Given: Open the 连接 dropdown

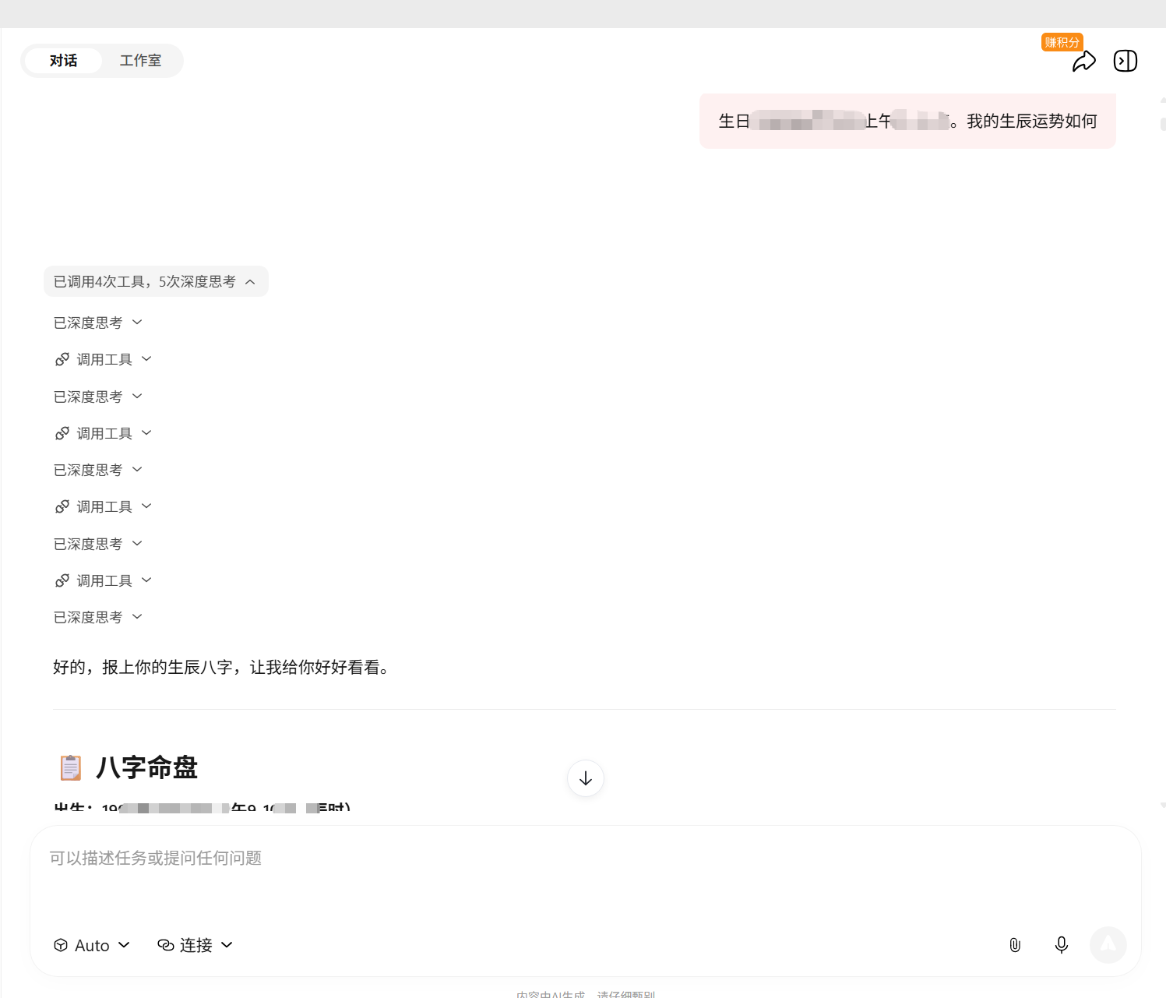Looking at the screenshot, I should [x=196, y=945].
